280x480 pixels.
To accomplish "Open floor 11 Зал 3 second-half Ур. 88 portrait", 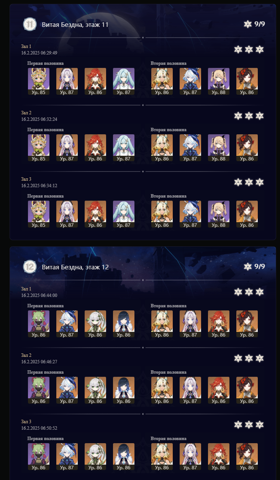I will point(219,214).
